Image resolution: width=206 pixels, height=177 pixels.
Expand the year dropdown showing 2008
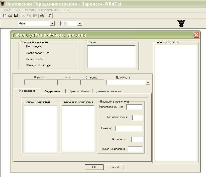tap(80, 24)
